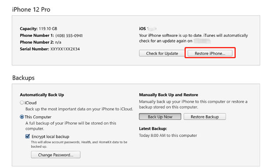Toggle Encrypt local backup checkbox

pyautogui.click(x=27, y=136)
